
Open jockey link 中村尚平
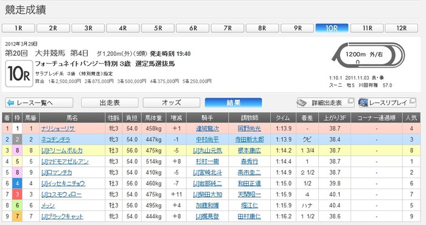pyautogui.click(x=208, y=139)
